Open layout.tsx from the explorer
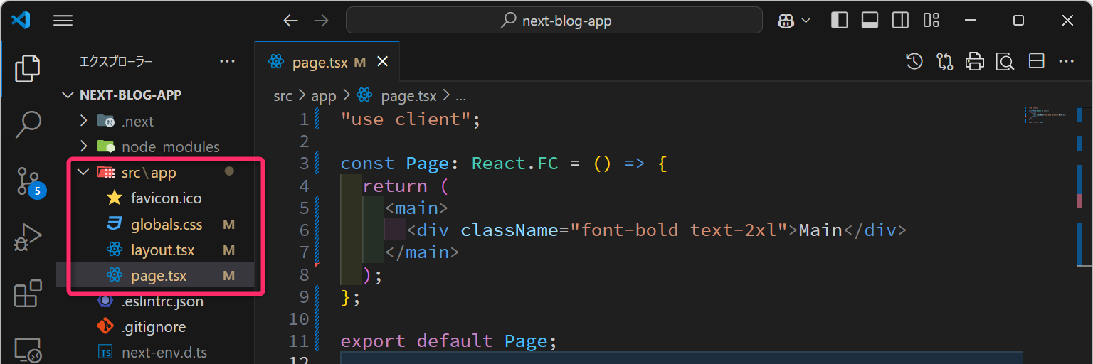The height and width of the screenshot is (364, 1093). click(162, 250)
